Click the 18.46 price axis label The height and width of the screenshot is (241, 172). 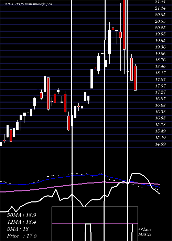tap(160, 66)
